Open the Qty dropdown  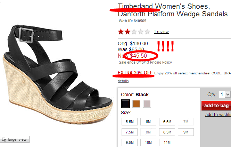pos(224,95)
